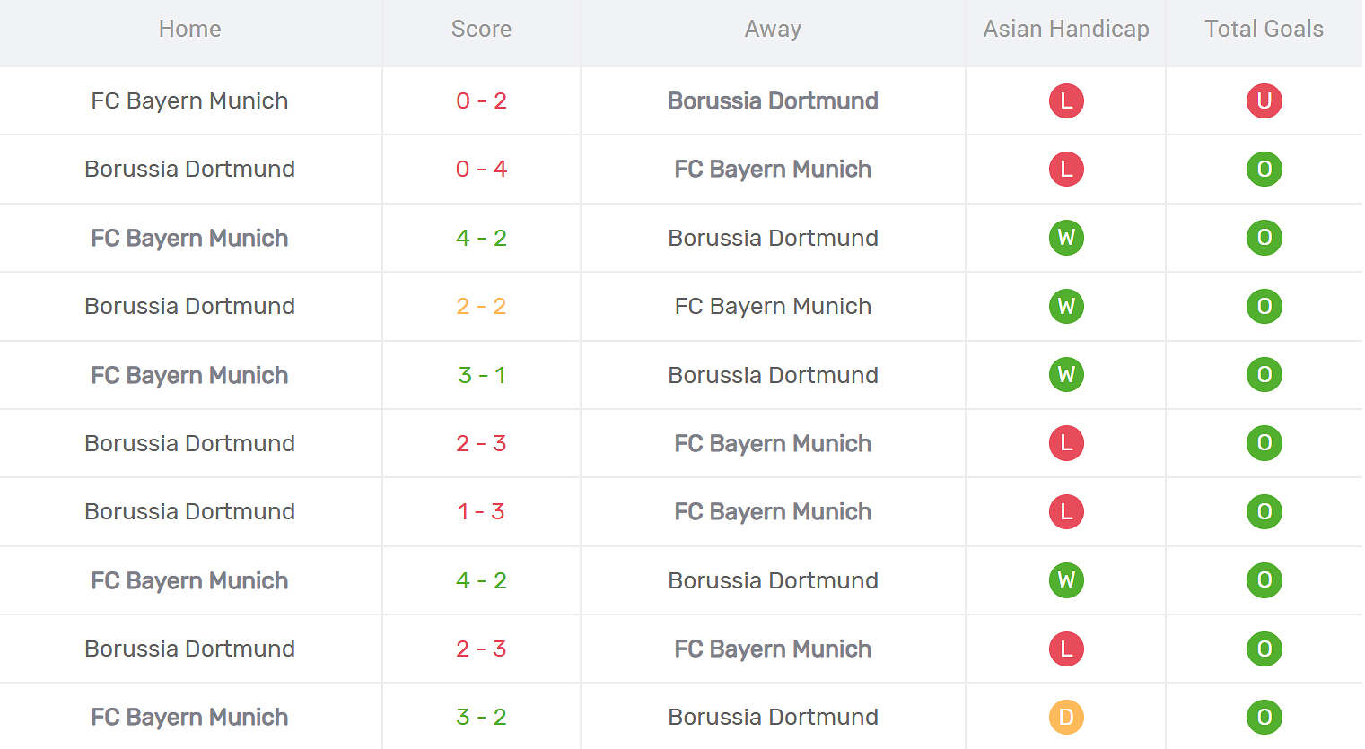Click the Home column header
This screenshot has height=749, width=1365.
(x=189, y=29)
